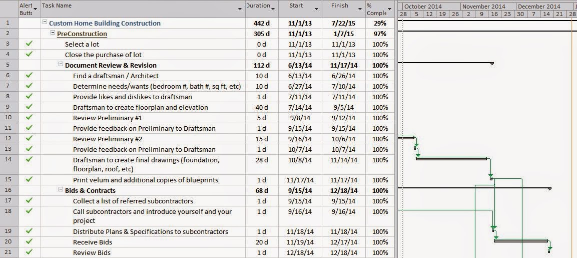Click duration cell '442 d'
This screenshot has width=577, height=258.
261,23
